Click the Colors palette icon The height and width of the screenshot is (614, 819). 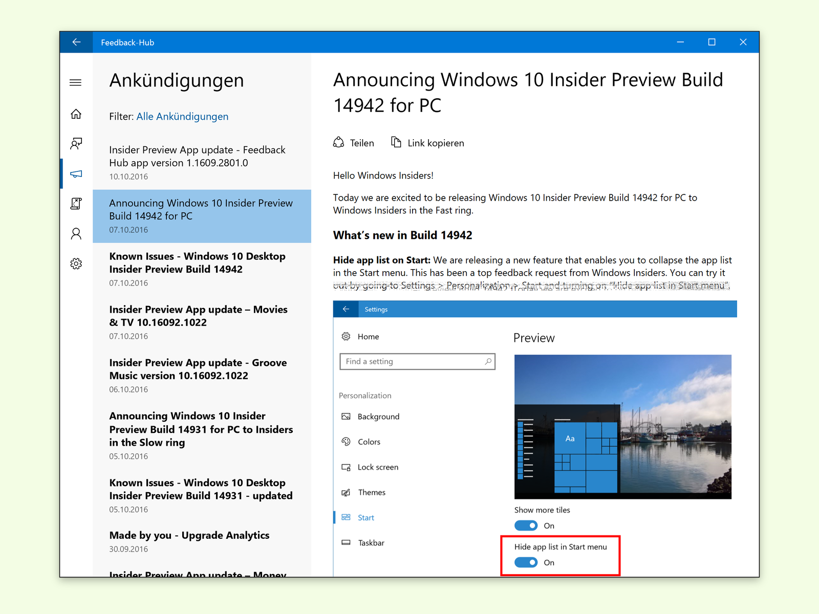tap(346, 442)
